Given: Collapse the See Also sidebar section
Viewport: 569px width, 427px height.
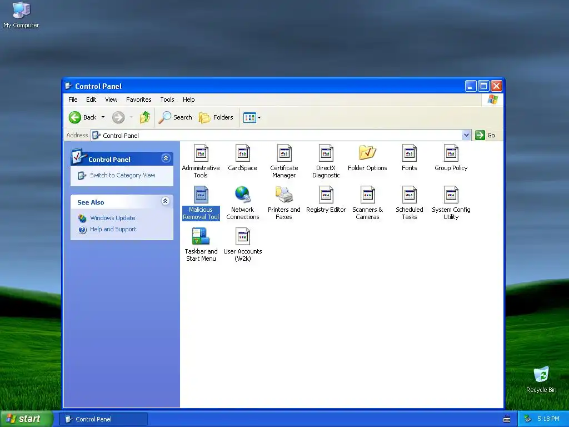Looking at the screenshot, I should pyautogui.click(x=165, y=201).
